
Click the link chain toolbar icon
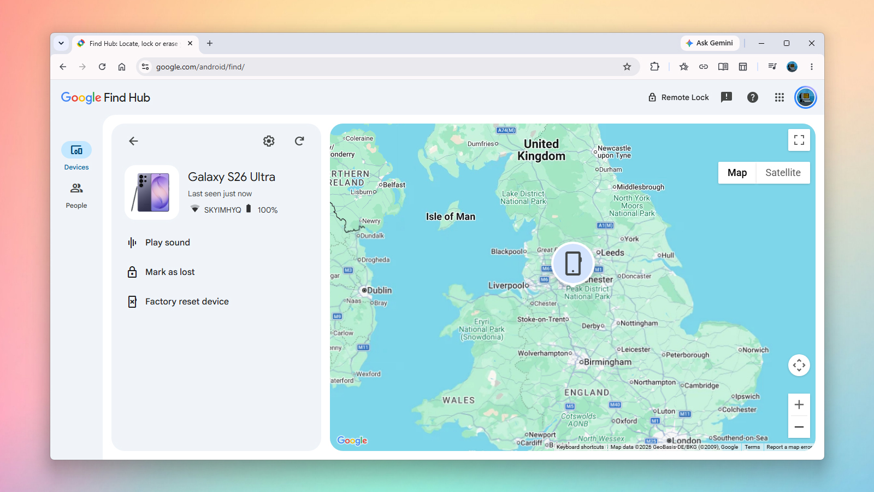coord(704,67)
